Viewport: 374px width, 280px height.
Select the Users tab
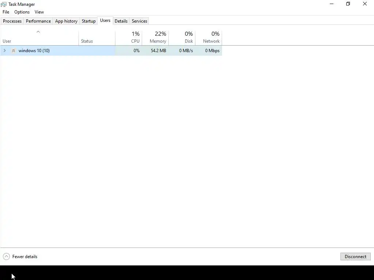pyautogui.click(x=105, y=20)
